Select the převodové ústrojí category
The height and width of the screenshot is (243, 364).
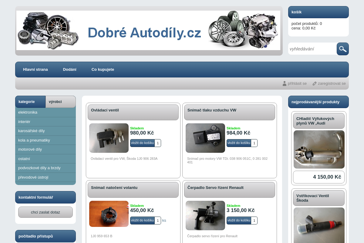[45, 177]
